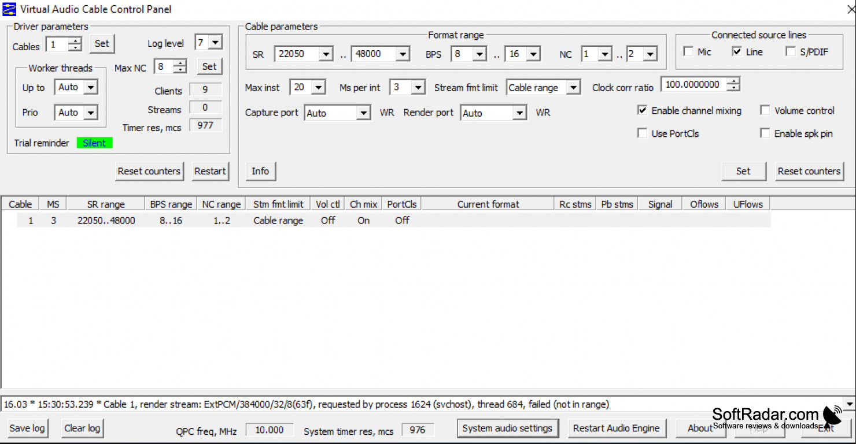Expand the maximum SR 48000 dropdown

(x=403, y=54)
